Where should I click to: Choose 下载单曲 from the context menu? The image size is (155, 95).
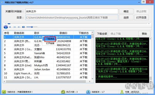pos(50,39)
